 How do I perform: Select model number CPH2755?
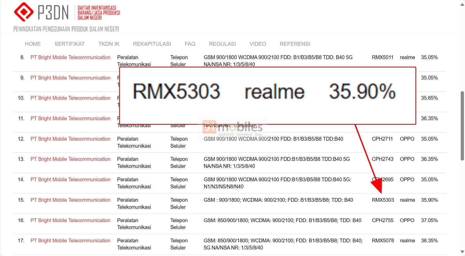[383, 220]
